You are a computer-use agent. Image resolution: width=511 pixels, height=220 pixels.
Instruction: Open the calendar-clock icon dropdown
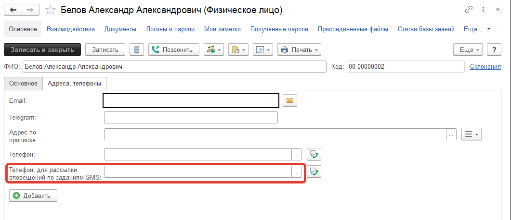[262, 50]
